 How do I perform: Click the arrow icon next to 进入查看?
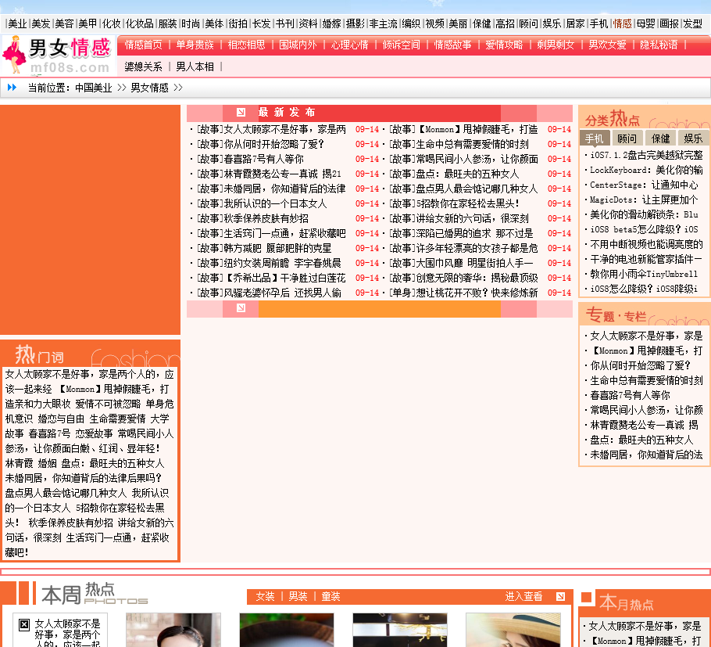pyautogui.click(x=560, y=596)
